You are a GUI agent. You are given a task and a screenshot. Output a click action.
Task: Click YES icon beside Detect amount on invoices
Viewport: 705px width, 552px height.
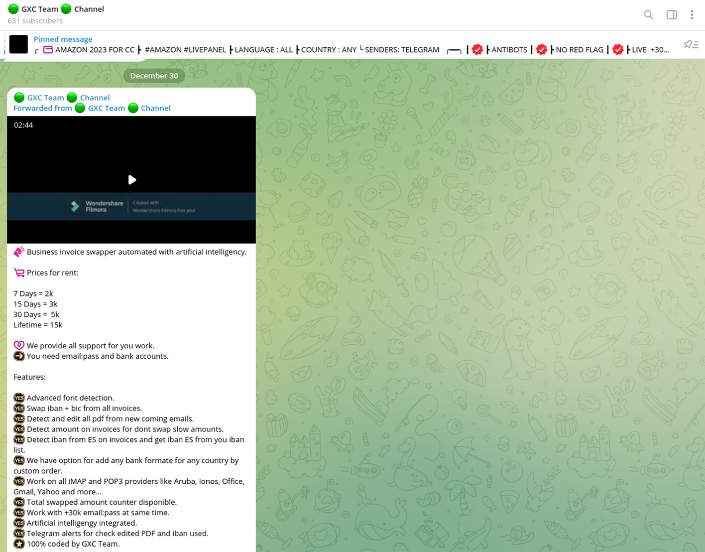click(x=19, y=429)
